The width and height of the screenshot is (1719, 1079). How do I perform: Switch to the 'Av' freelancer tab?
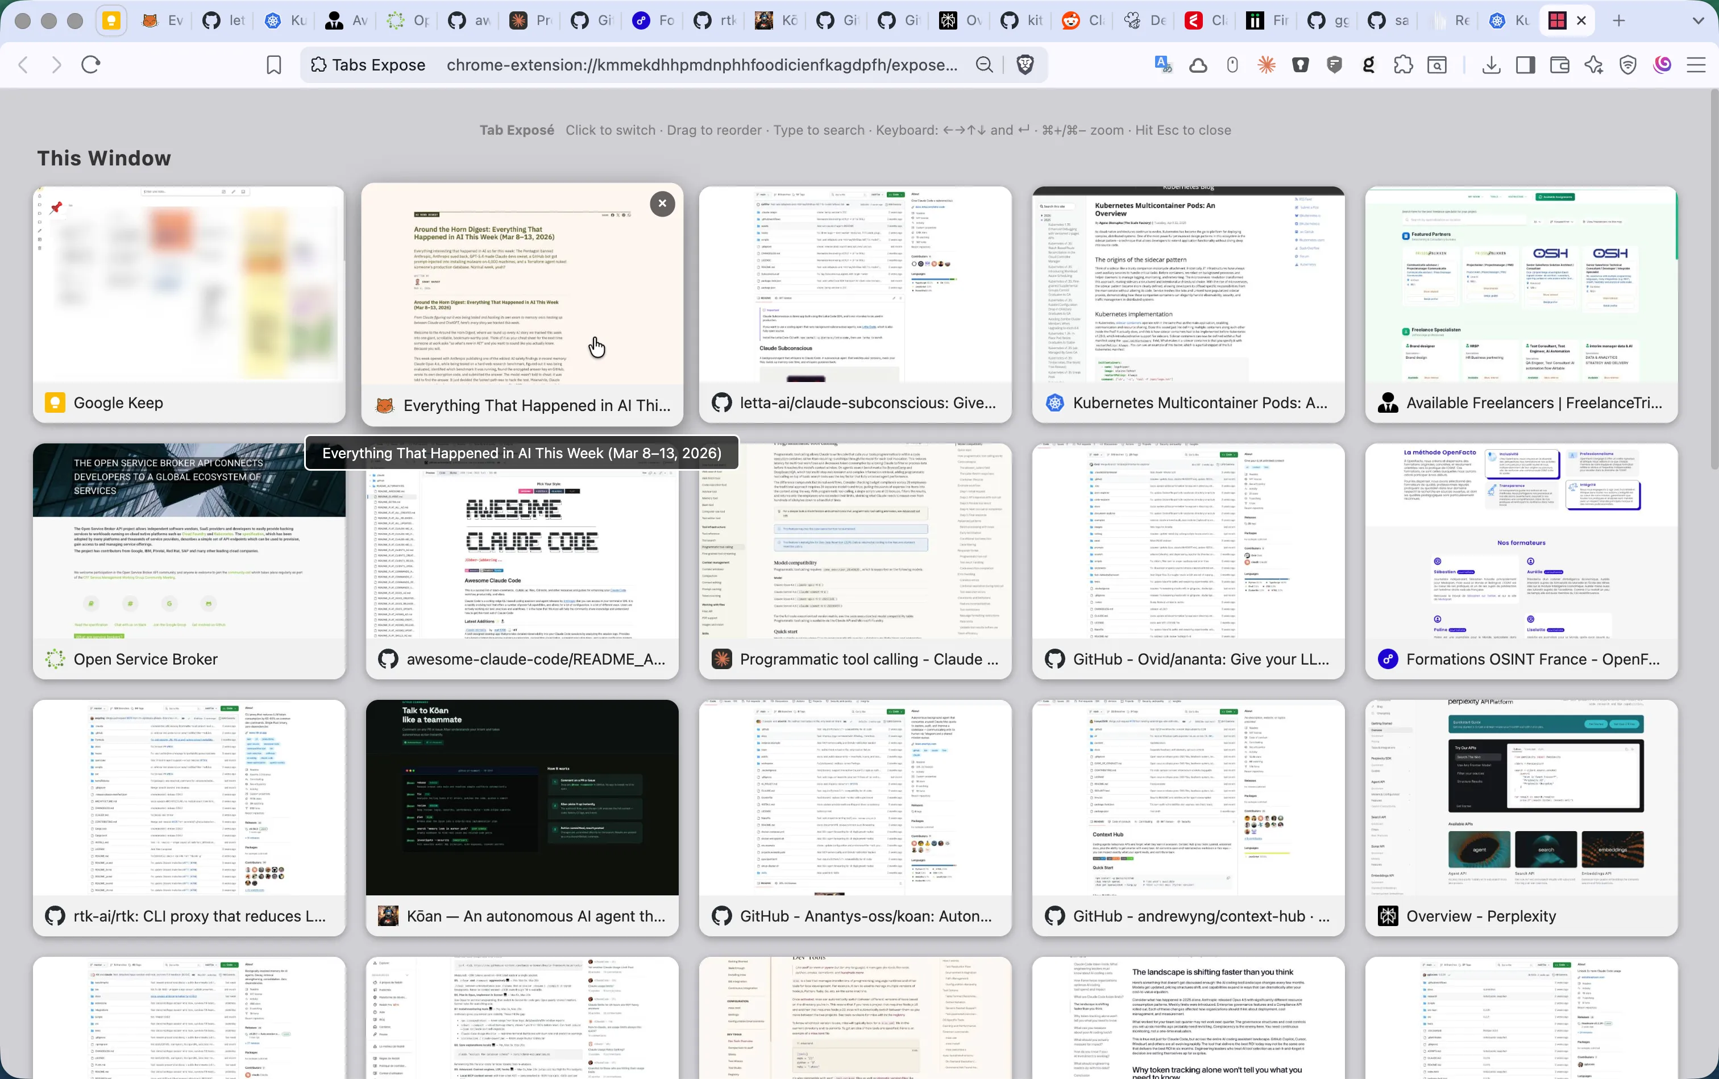click(x=347, y=20)
